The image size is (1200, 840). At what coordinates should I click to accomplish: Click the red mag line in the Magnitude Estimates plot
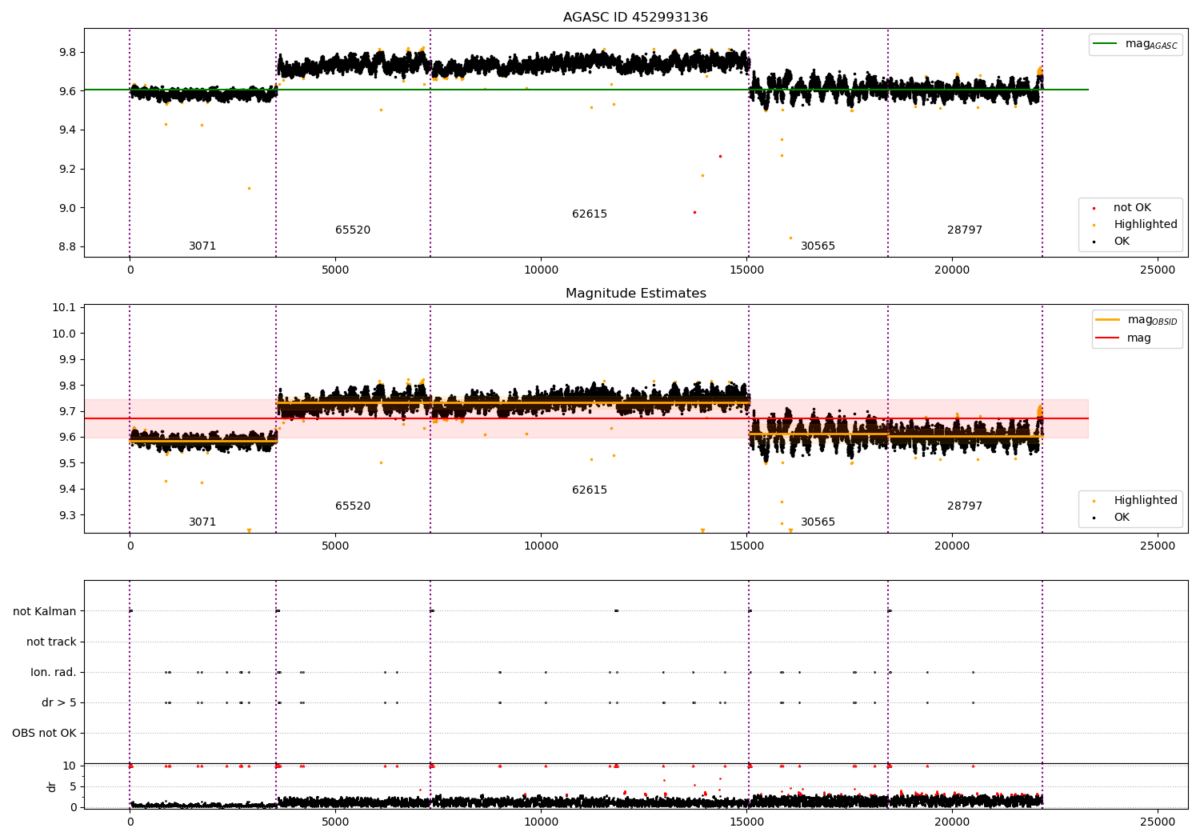point(586,418)
